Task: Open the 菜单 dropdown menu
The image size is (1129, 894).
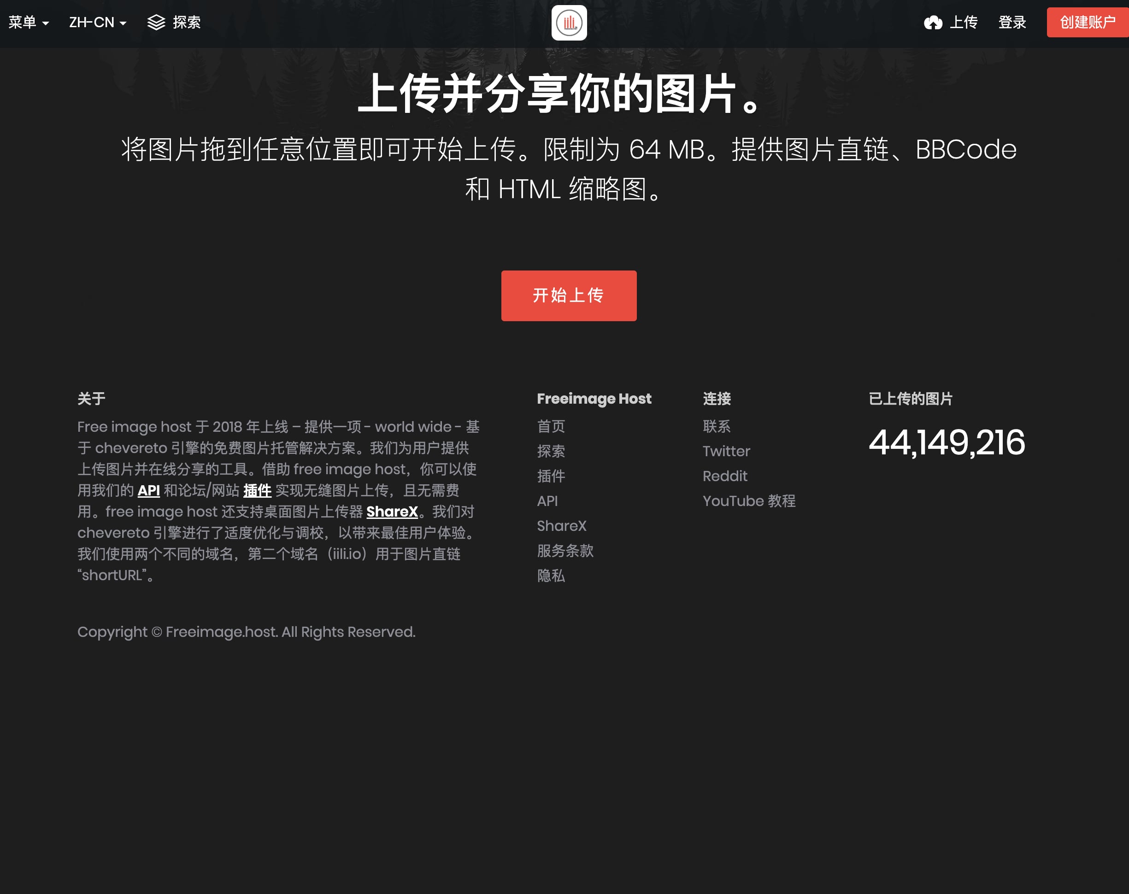Action: point(29,23)
